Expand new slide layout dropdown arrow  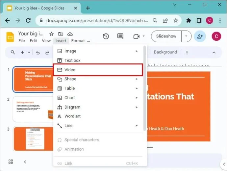pyautogui.click(x=29, y=52)
